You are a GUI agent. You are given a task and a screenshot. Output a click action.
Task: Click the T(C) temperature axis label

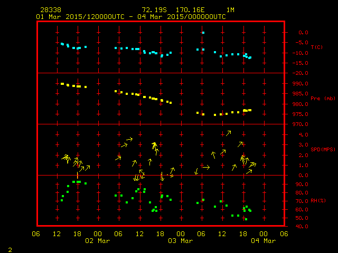(x=316, y=47)
